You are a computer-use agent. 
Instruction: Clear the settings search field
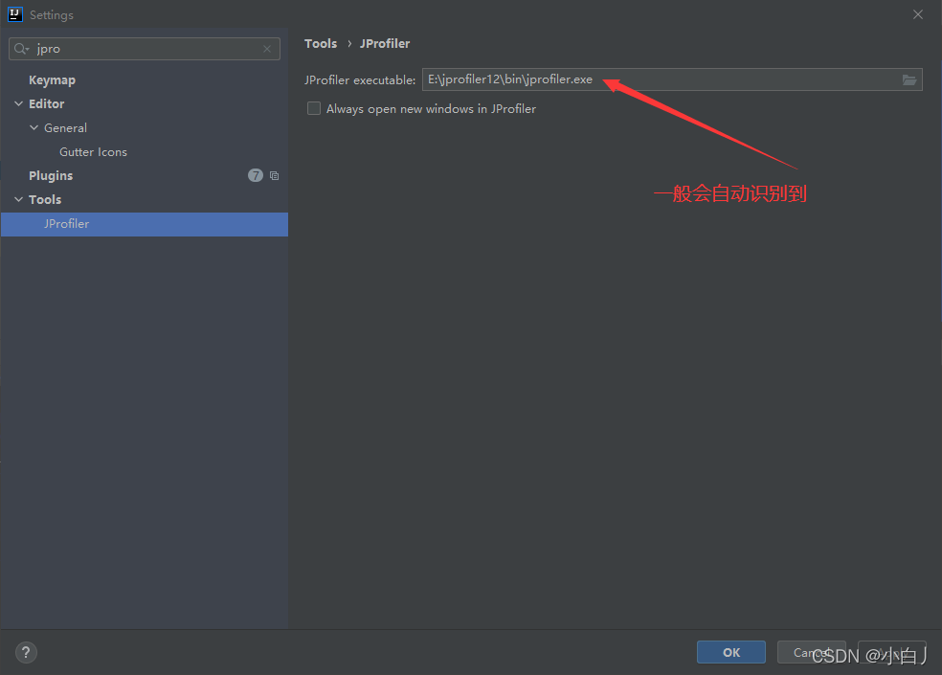click(267, 49)
